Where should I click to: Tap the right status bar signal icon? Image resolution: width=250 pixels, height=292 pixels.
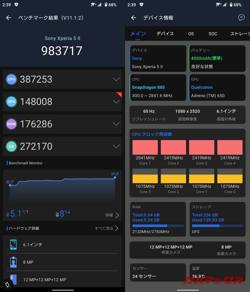pyautogui.click(x=225, y=5)
